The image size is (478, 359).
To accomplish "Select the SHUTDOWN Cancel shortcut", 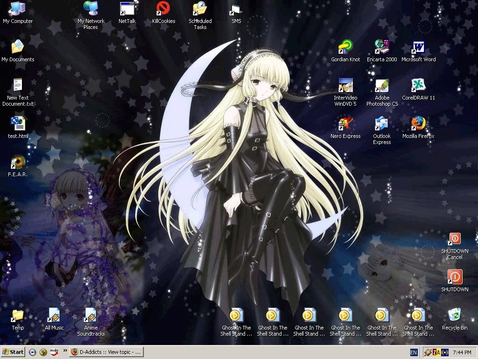I will [x=455, y=246].
